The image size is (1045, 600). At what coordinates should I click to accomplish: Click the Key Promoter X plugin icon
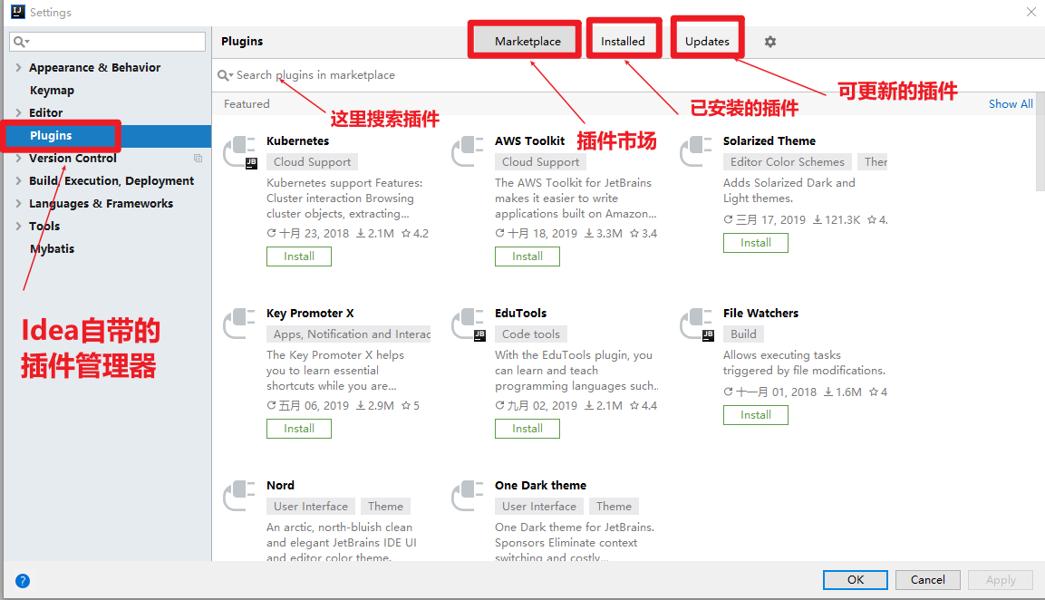tap(240, 324)
